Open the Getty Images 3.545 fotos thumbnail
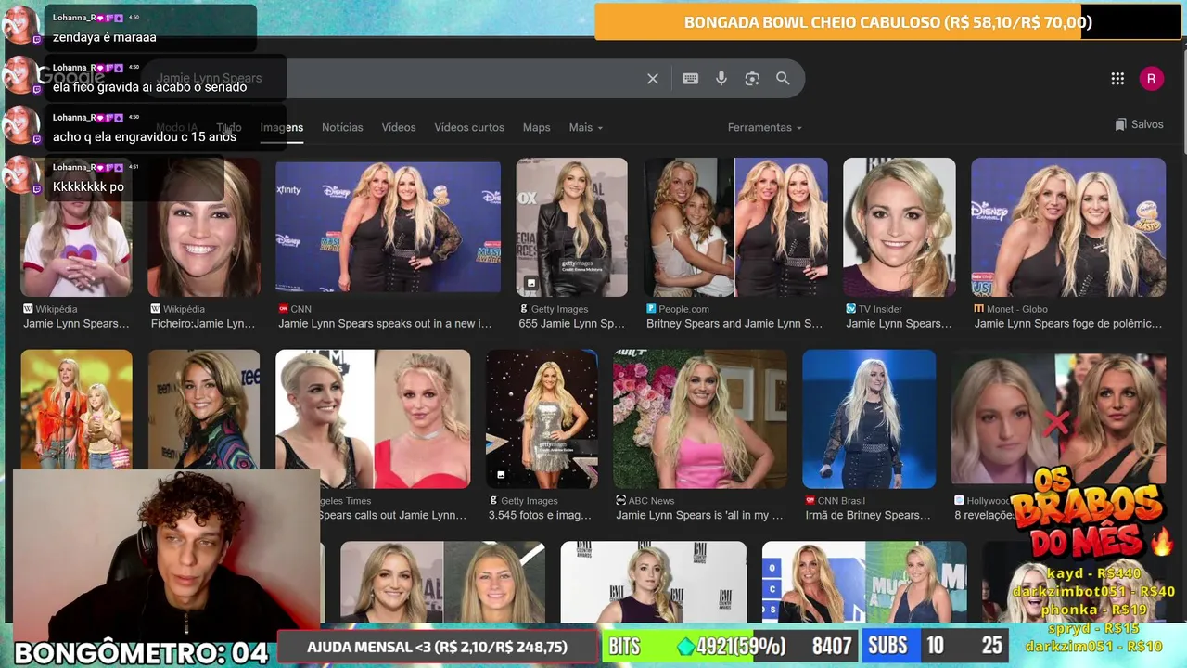Image resolution: width=1187 pixels, height=668 pixels. click(x=542, y=419)
